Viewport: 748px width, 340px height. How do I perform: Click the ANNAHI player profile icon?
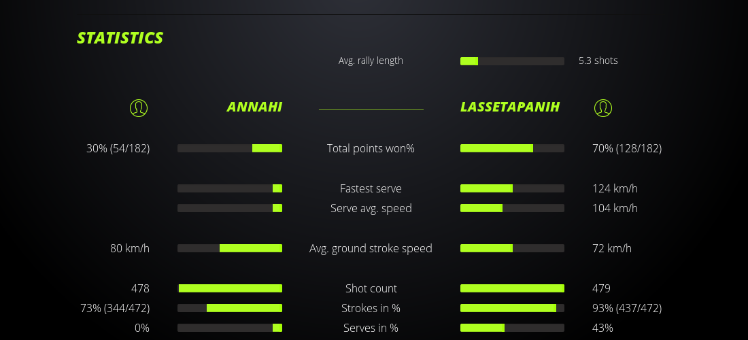click(x=139, y=107)
